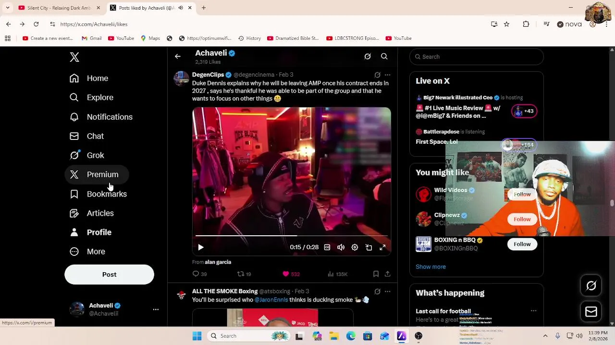Join #1 Live Music Review space

[x=524, y=111]
